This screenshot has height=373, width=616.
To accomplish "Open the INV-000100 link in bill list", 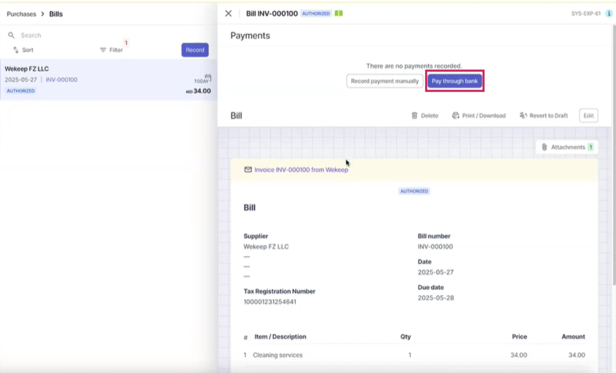I will tap(62, 80).
